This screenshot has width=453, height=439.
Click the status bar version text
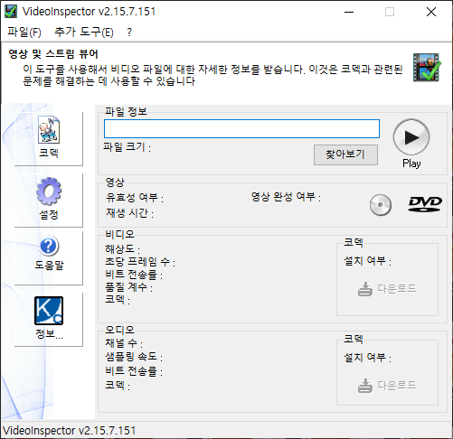(x=69, y=431)
